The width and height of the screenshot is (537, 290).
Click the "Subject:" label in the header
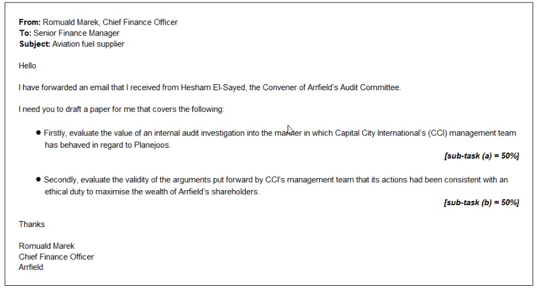(35, 44)
